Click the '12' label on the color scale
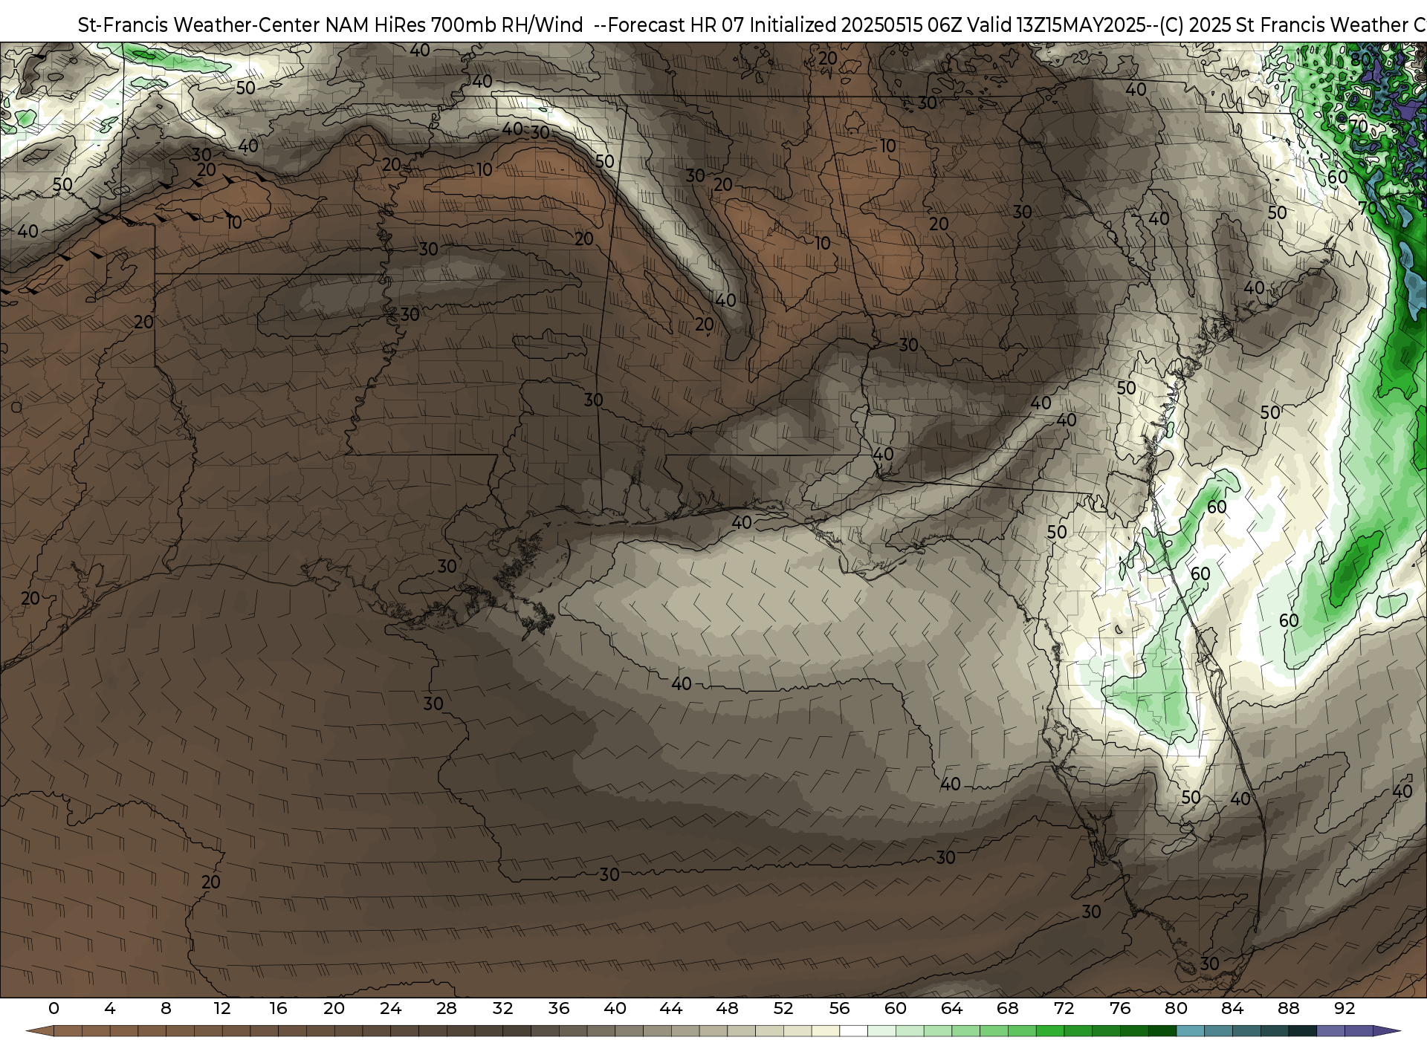 pyautogui.click(x=222, y=1008)
